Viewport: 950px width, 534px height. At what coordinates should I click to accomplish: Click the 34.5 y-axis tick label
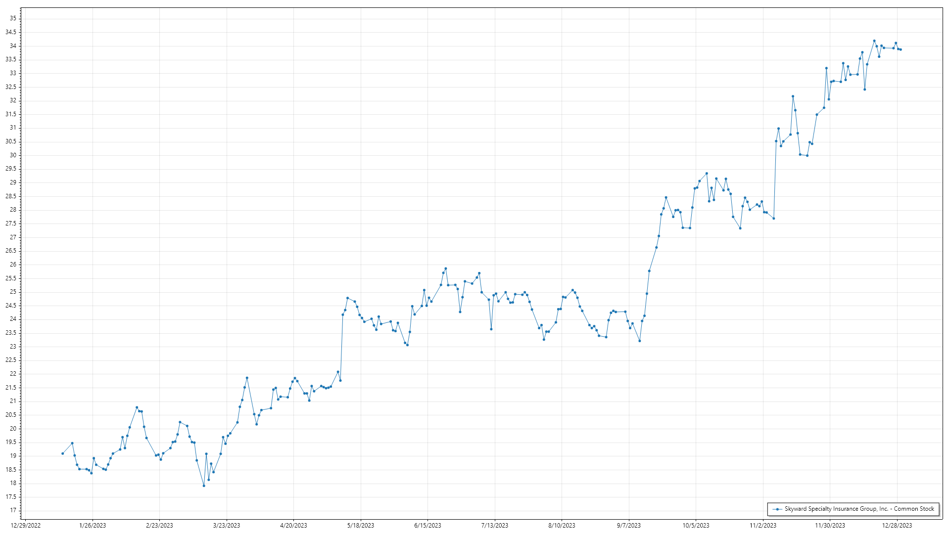pyautogui.click(x=11, y=32)
